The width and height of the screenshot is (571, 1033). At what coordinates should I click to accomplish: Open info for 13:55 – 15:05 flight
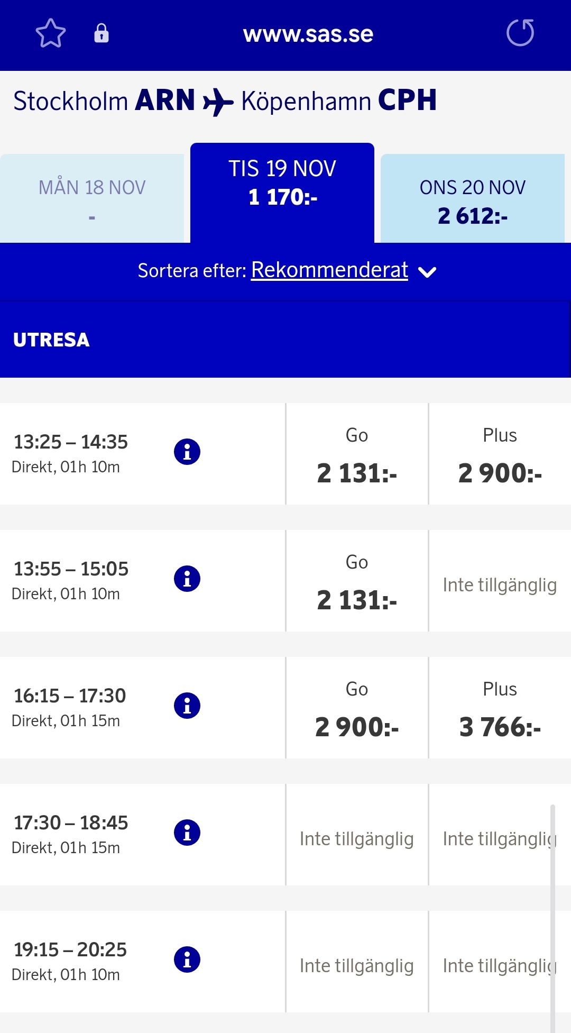point(187,579)
